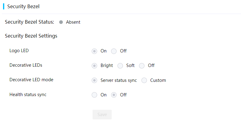Screen dimensions: 241x137
Task: Click the blue bar beside Security Bezel
Action: click(x=4, y=6)
